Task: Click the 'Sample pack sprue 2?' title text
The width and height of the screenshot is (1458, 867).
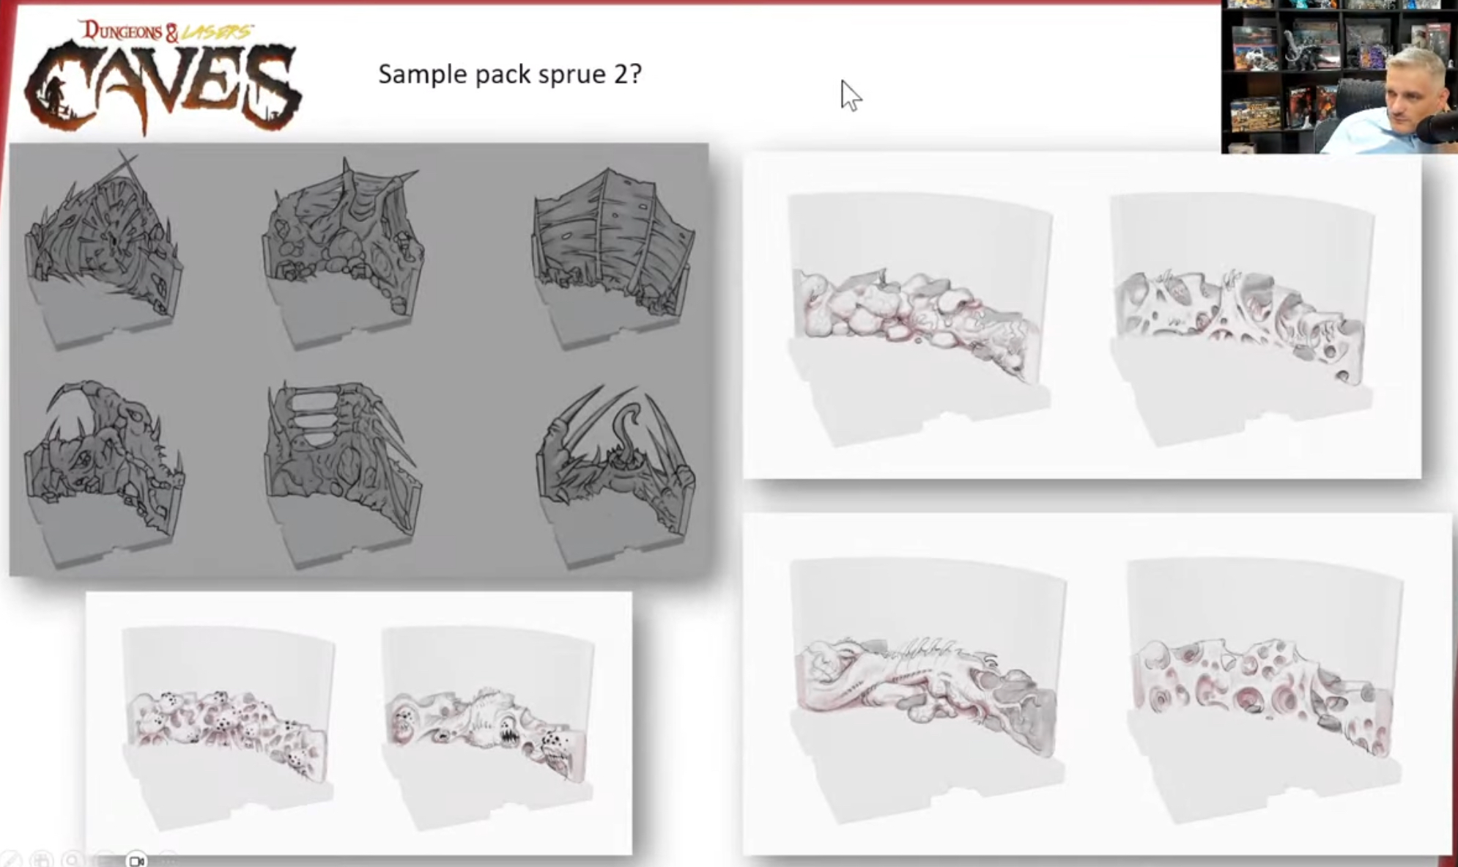Action: tap(510, 74)
